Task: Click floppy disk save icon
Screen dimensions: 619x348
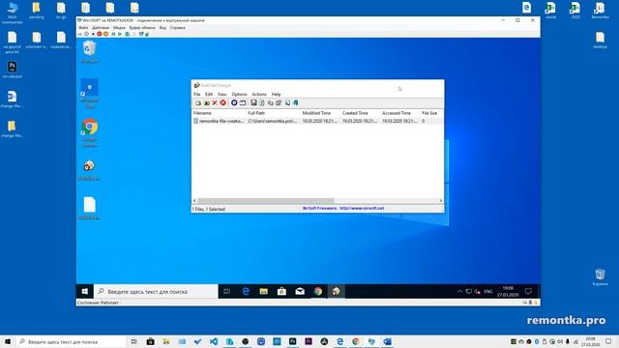Action: (x=253, y=103)
